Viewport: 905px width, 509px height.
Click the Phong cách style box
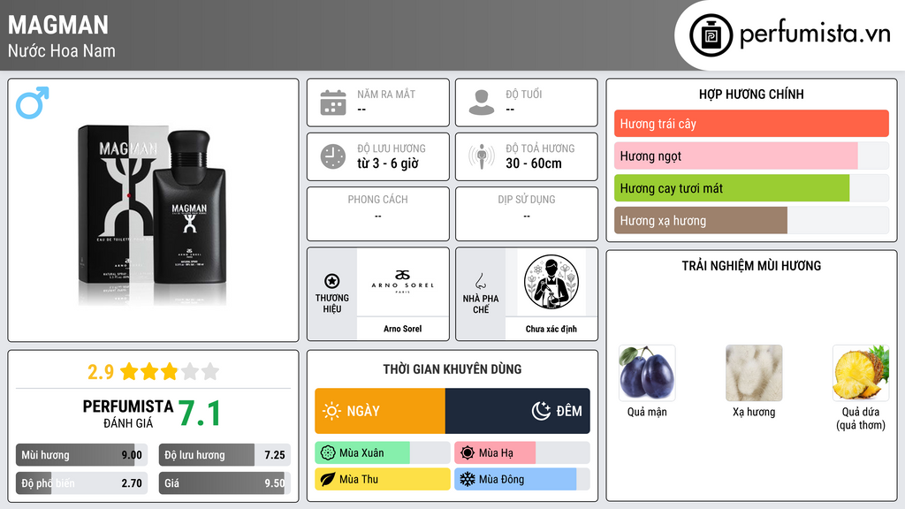pyautogui.click(x=378, y=214)
